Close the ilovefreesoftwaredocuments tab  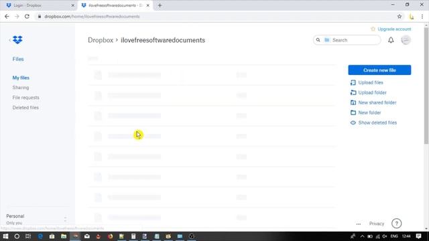[147, 5]
